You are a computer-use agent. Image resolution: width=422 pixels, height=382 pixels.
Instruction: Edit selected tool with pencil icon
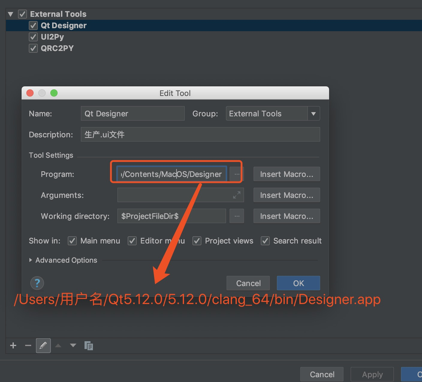coord(43,345)
